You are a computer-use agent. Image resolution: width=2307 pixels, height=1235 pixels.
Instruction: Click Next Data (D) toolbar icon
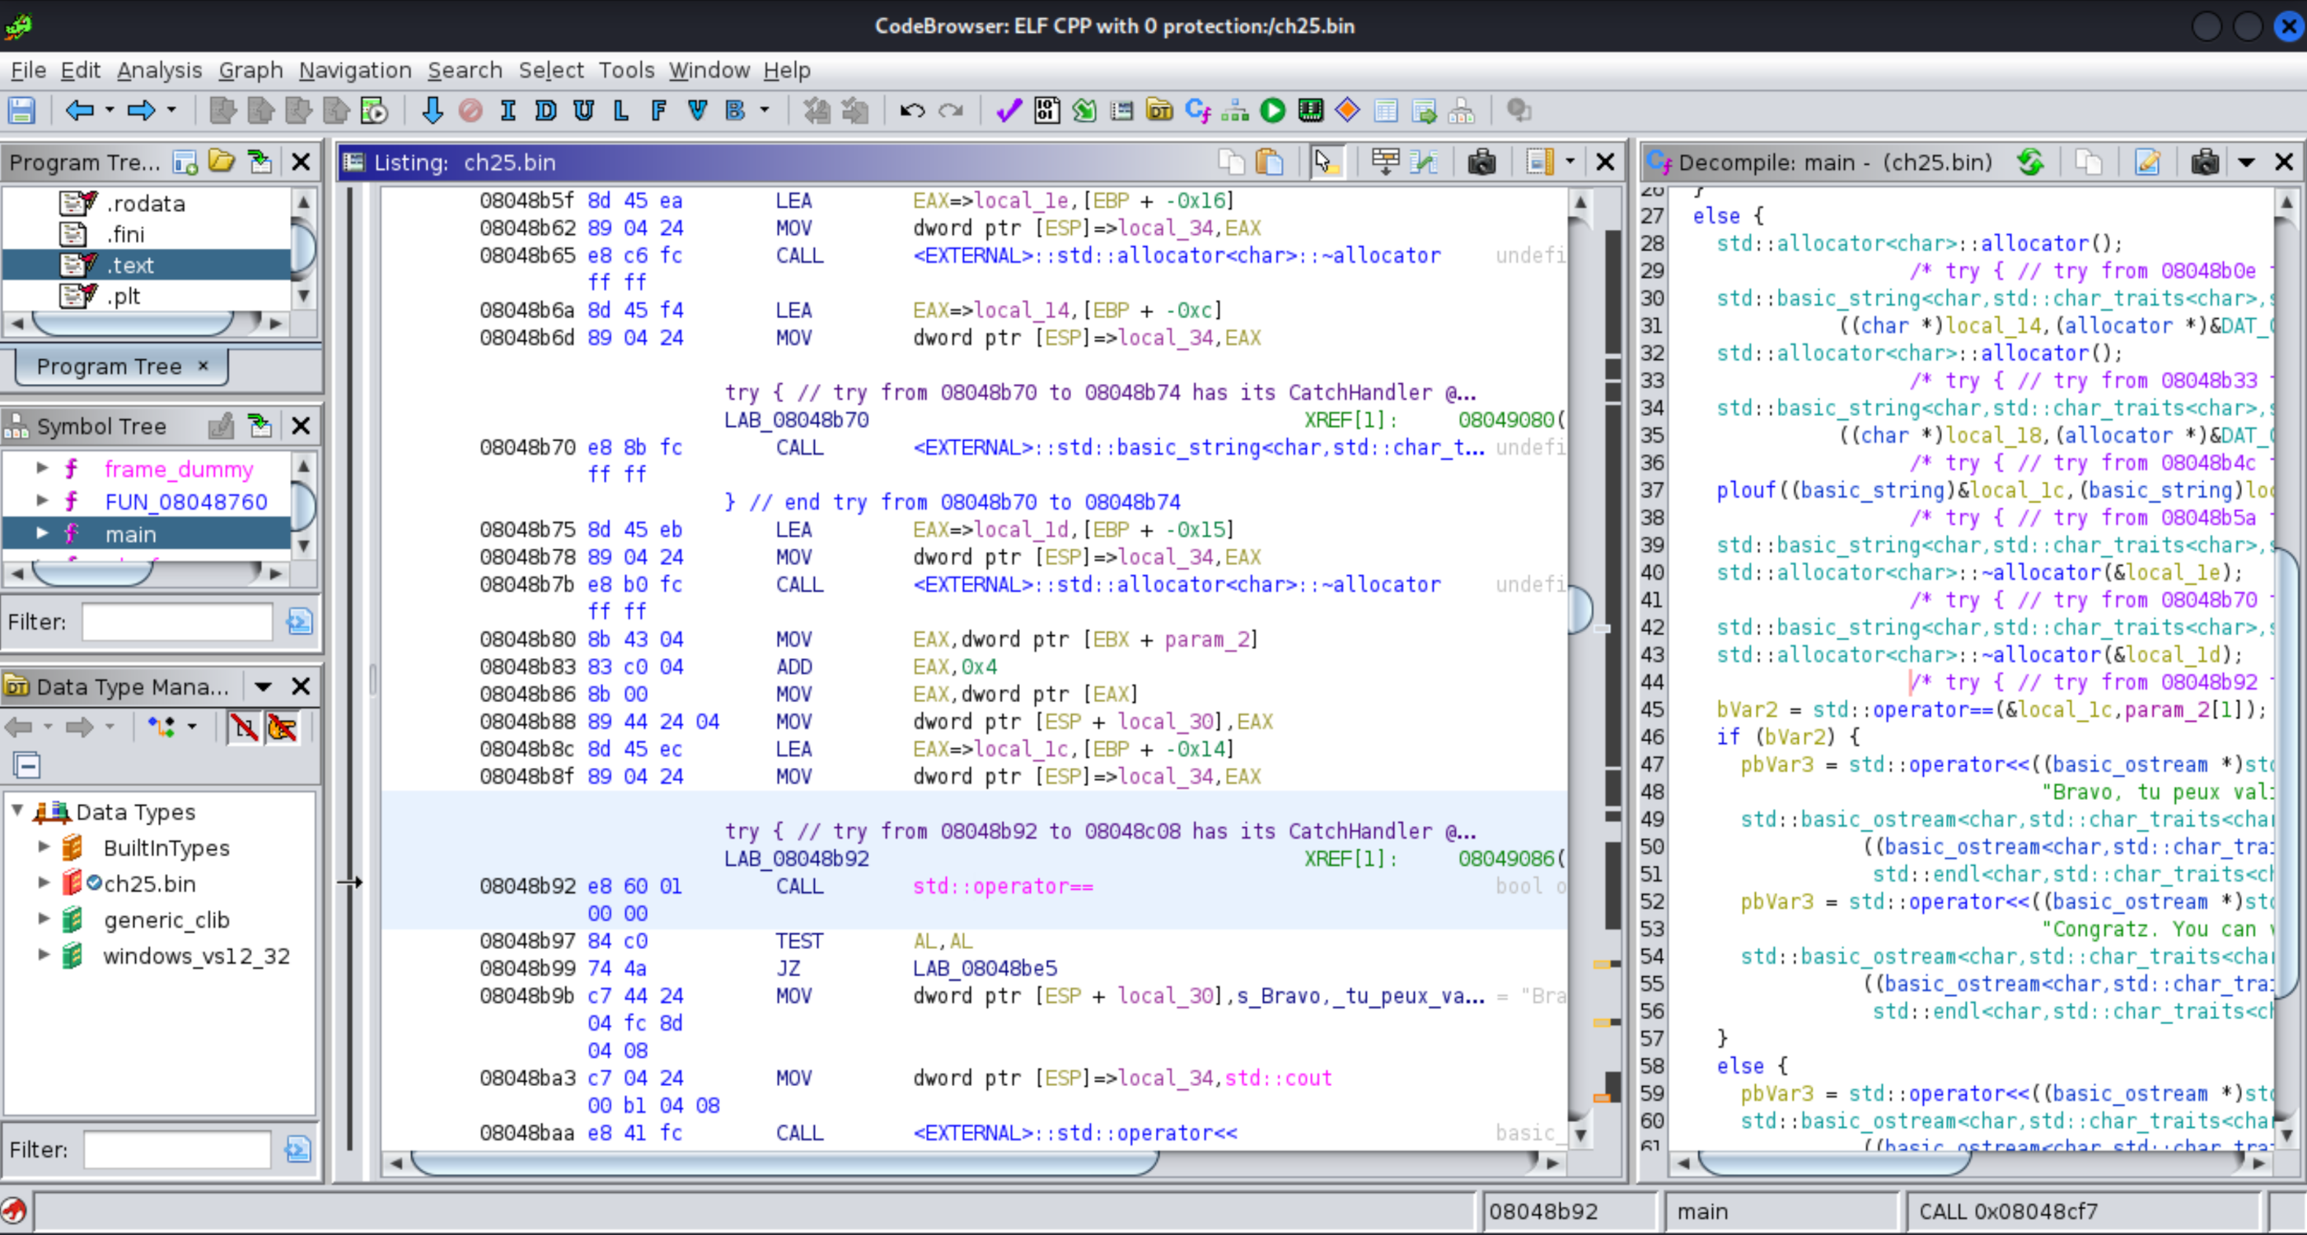[x=545, y=110]
